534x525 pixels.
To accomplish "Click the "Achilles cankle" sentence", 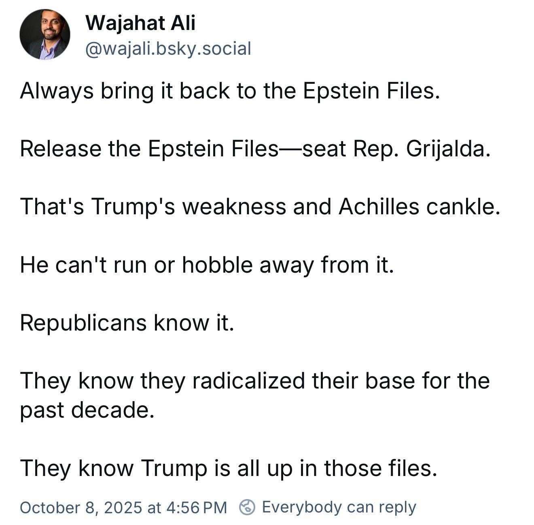I will coord(260,207).
